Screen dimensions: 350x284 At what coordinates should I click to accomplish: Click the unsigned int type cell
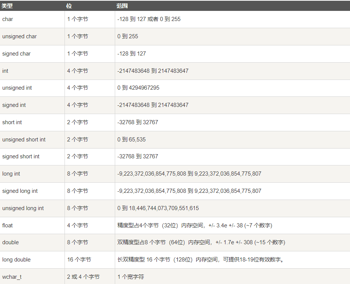(17, 88)
